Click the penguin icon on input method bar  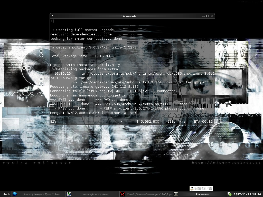(x=192, y=189)
